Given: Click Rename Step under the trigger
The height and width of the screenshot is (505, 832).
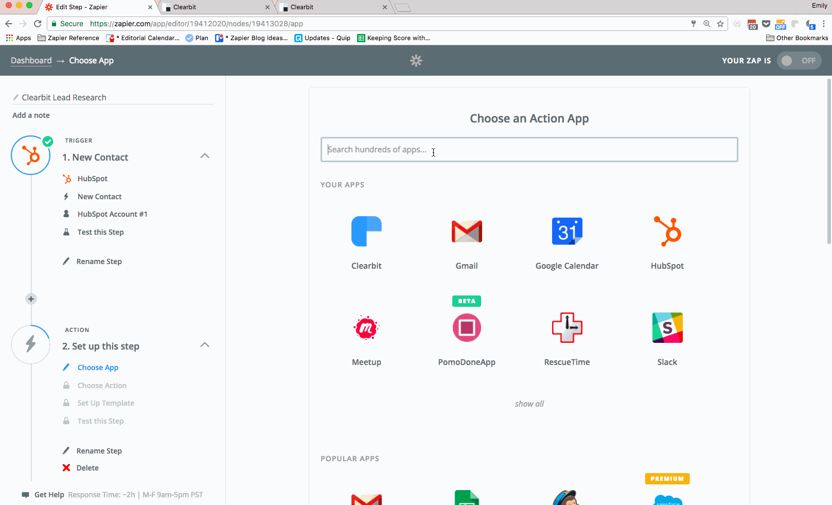Looking at the screenshot, I should click(99, 262).
